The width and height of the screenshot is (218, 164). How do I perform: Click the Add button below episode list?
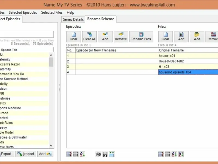(x=45, y=154)
